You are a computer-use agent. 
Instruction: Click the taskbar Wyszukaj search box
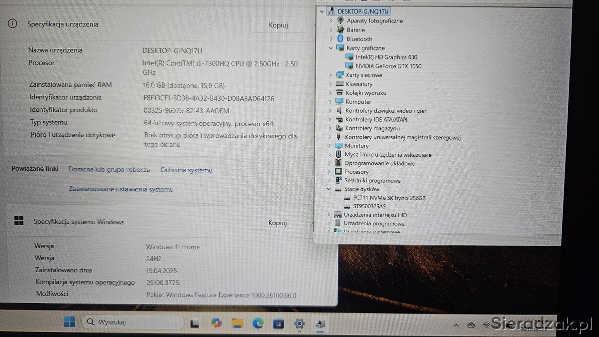coord(133,322)
